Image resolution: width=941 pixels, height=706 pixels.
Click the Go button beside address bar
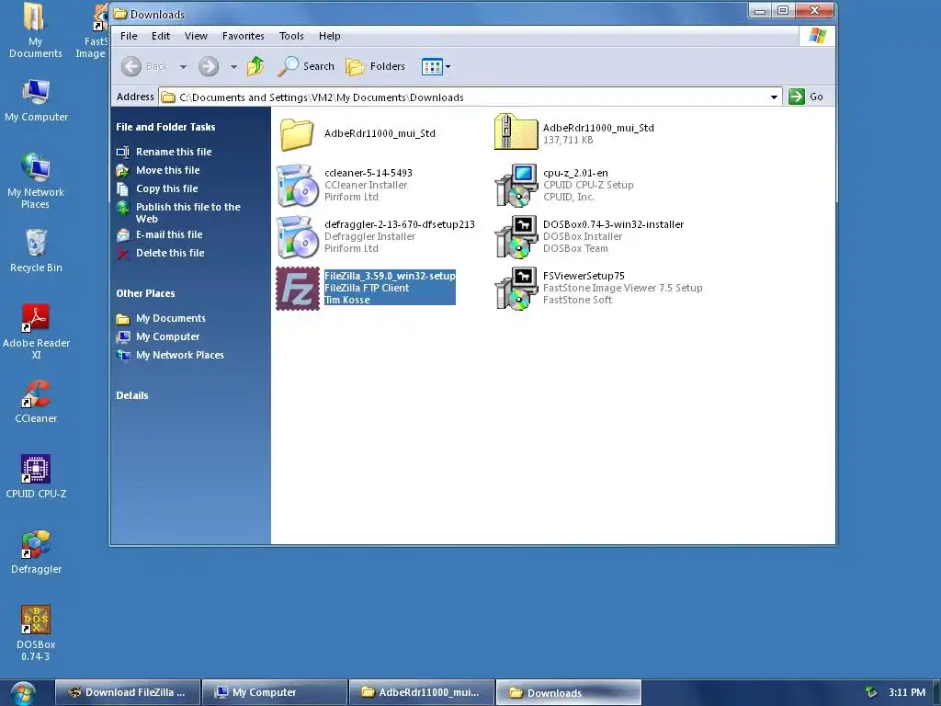click(x=806, y=97)
